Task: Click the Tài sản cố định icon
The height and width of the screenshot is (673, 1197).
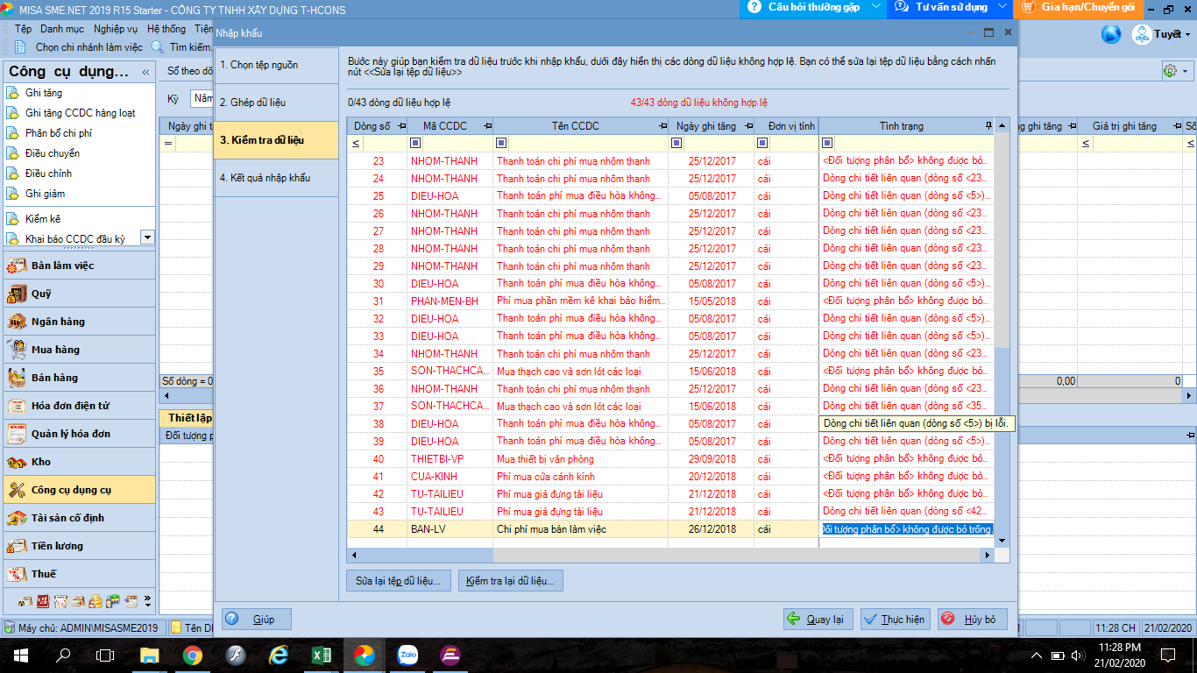Action: point(17,518)
